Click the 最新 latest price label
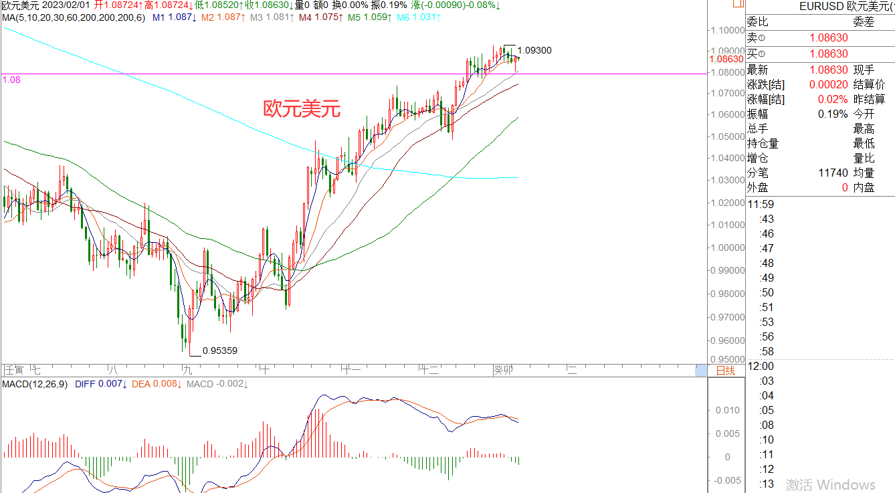 pyautogui.click(x=757, y=70)
